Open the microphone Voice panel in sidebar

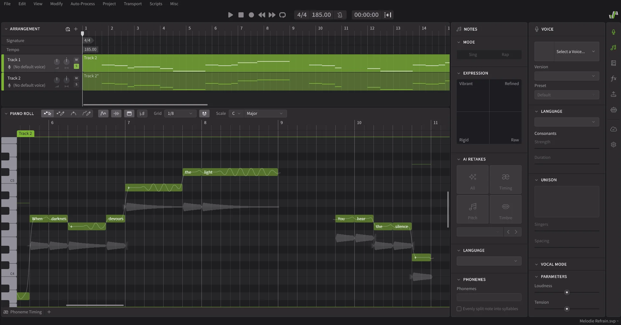click(613, 32)
